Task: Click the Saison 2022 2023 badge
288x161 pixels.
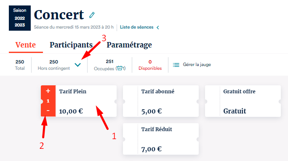Action: point(20,18)
